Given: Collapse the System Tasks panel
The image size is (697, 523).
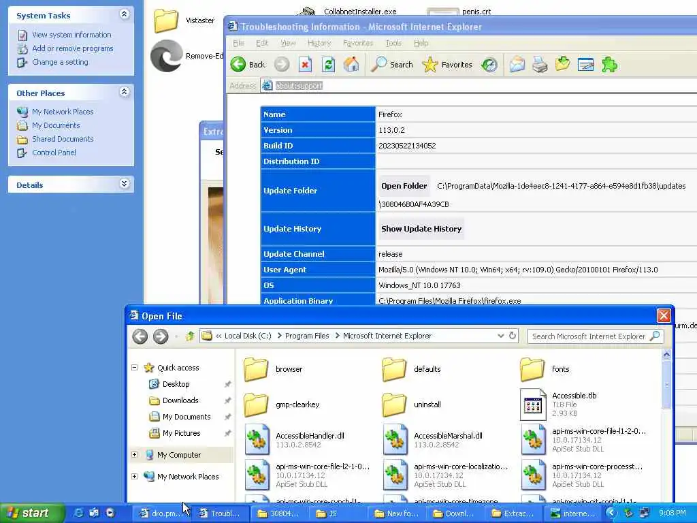Looking at the screenshot, I should 124,15.
